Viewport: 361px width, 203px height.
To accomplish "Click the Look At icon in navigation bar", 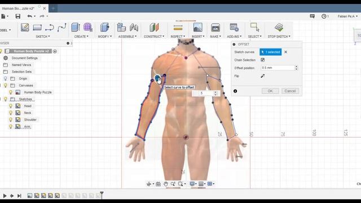I will point(158,184).
